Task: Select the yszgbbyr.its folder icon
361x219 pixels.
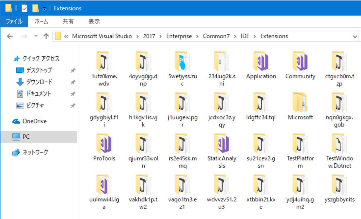Action: coord(339,184)
